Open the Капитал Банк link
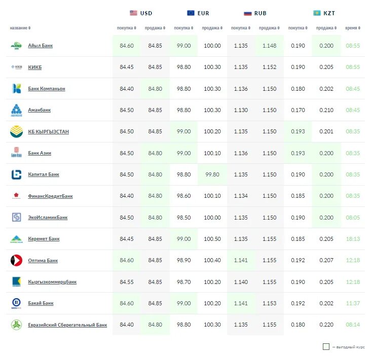Viewport: 372px width, 356px height. pos(44,174)
